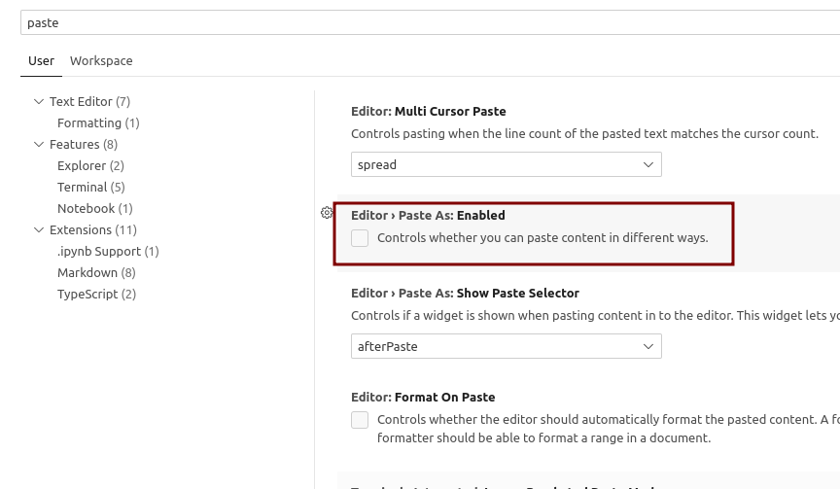This screenshot has width=840, height=489.
Task: Open Multi Cursor Paste spread dropdown
Action: tap(507, 164)
